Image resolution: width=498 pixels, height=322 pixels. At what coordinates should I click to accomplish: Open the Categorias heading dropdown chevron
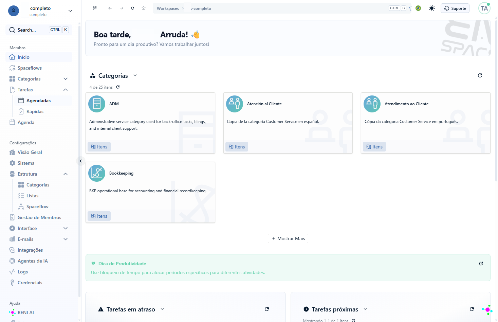click(135, 75)
